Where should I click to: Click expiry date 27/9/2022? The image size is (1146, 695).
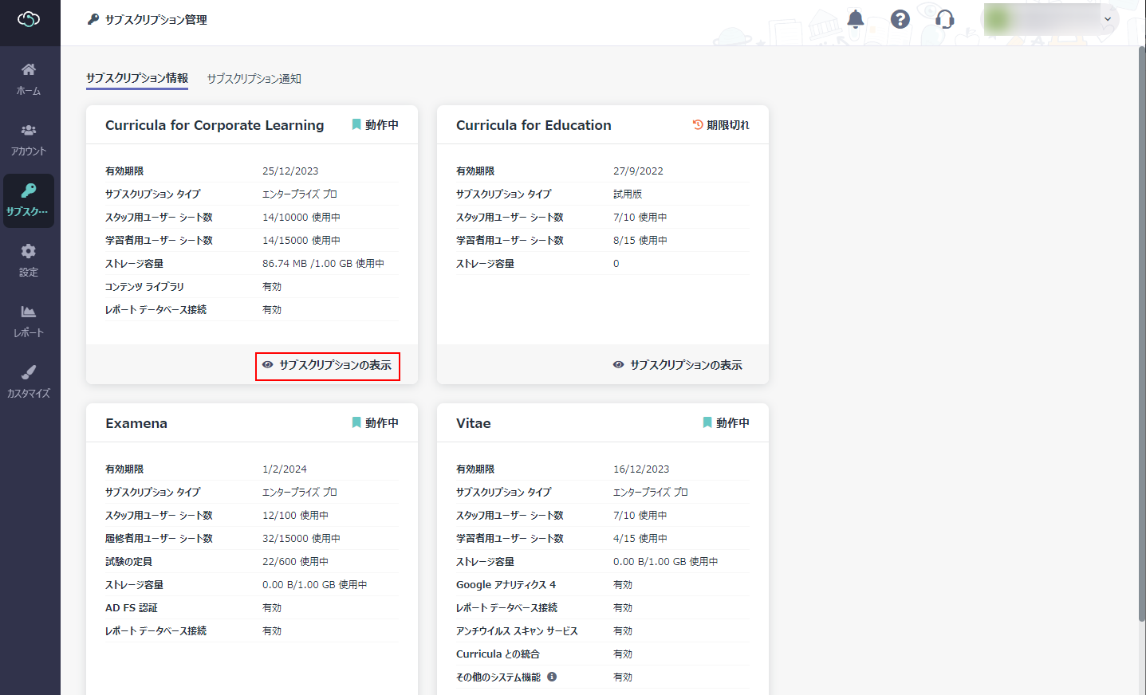[x=638, y=171]
